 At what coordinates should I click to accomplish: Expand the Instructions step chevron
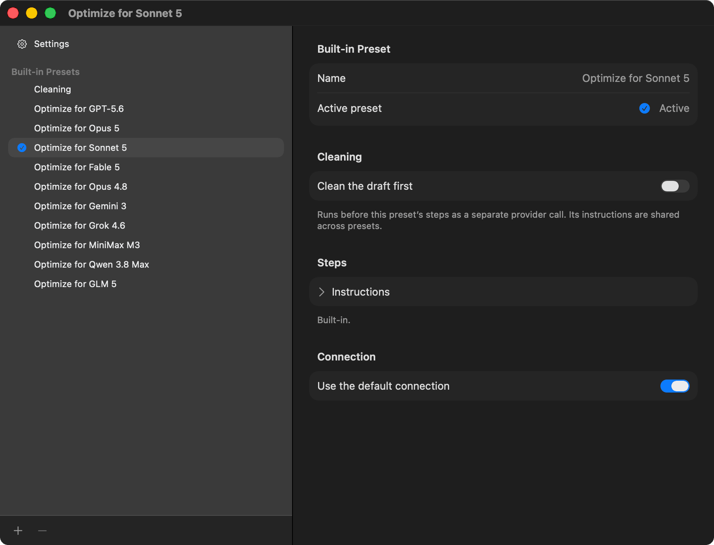[x=322, y=292]
